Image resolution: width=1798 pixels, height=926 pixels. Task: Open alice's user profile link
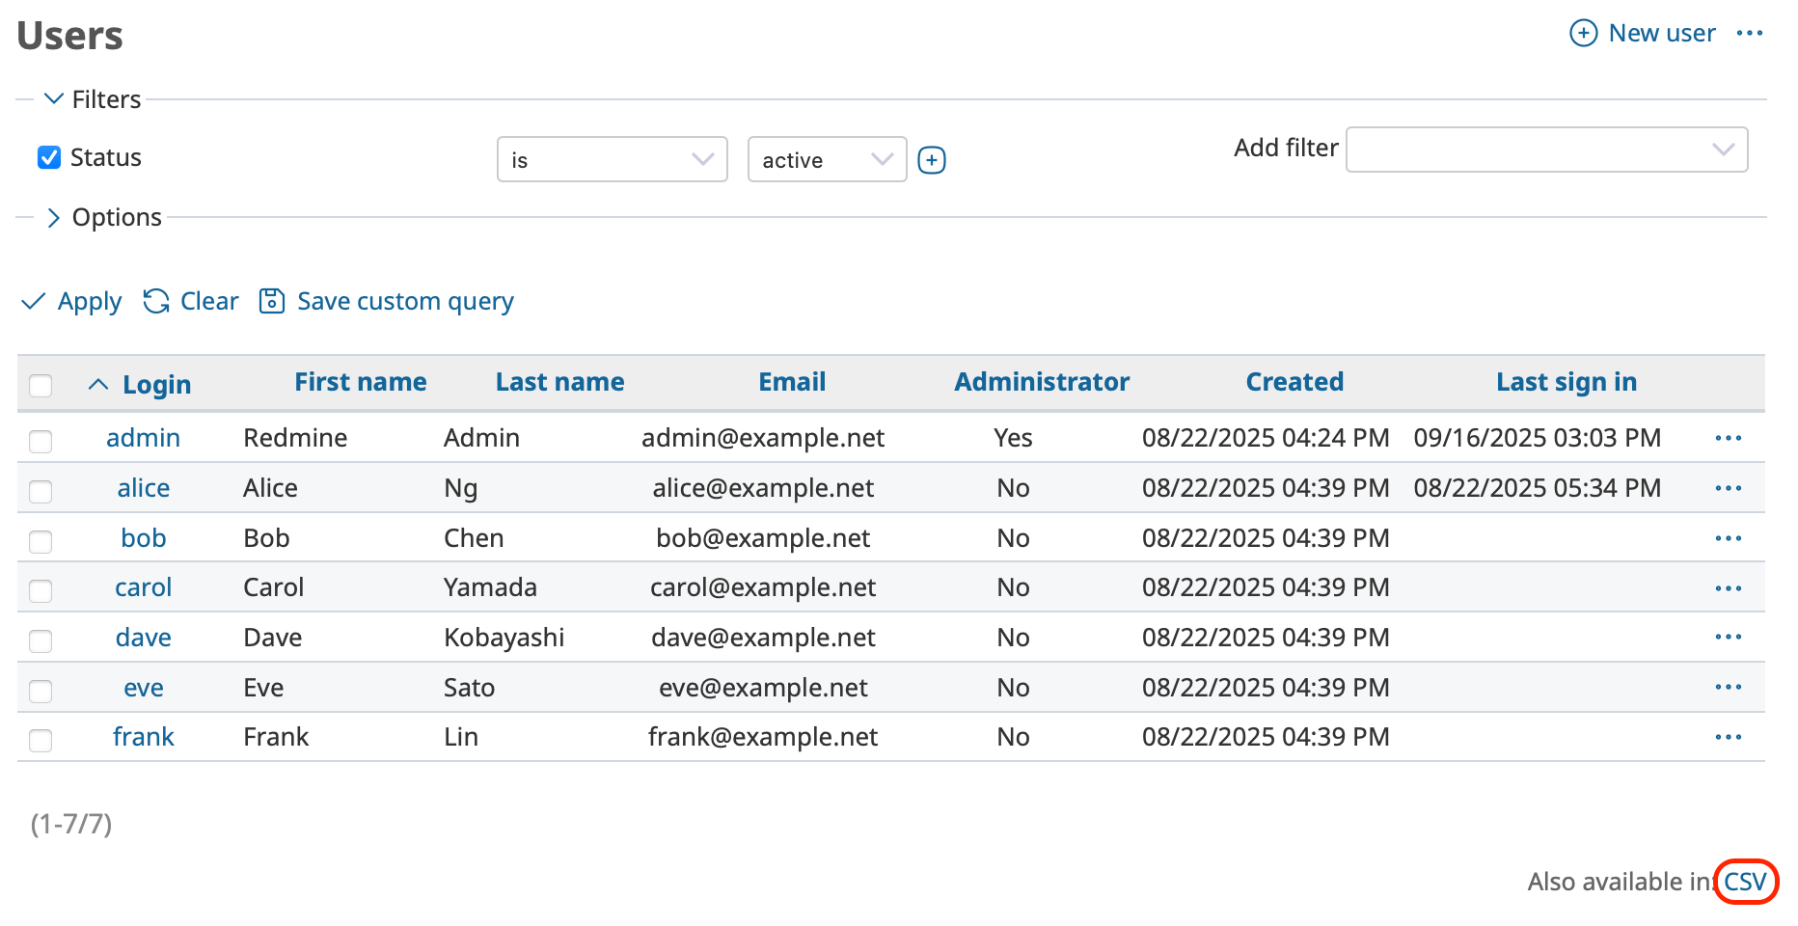coord(143,488)
